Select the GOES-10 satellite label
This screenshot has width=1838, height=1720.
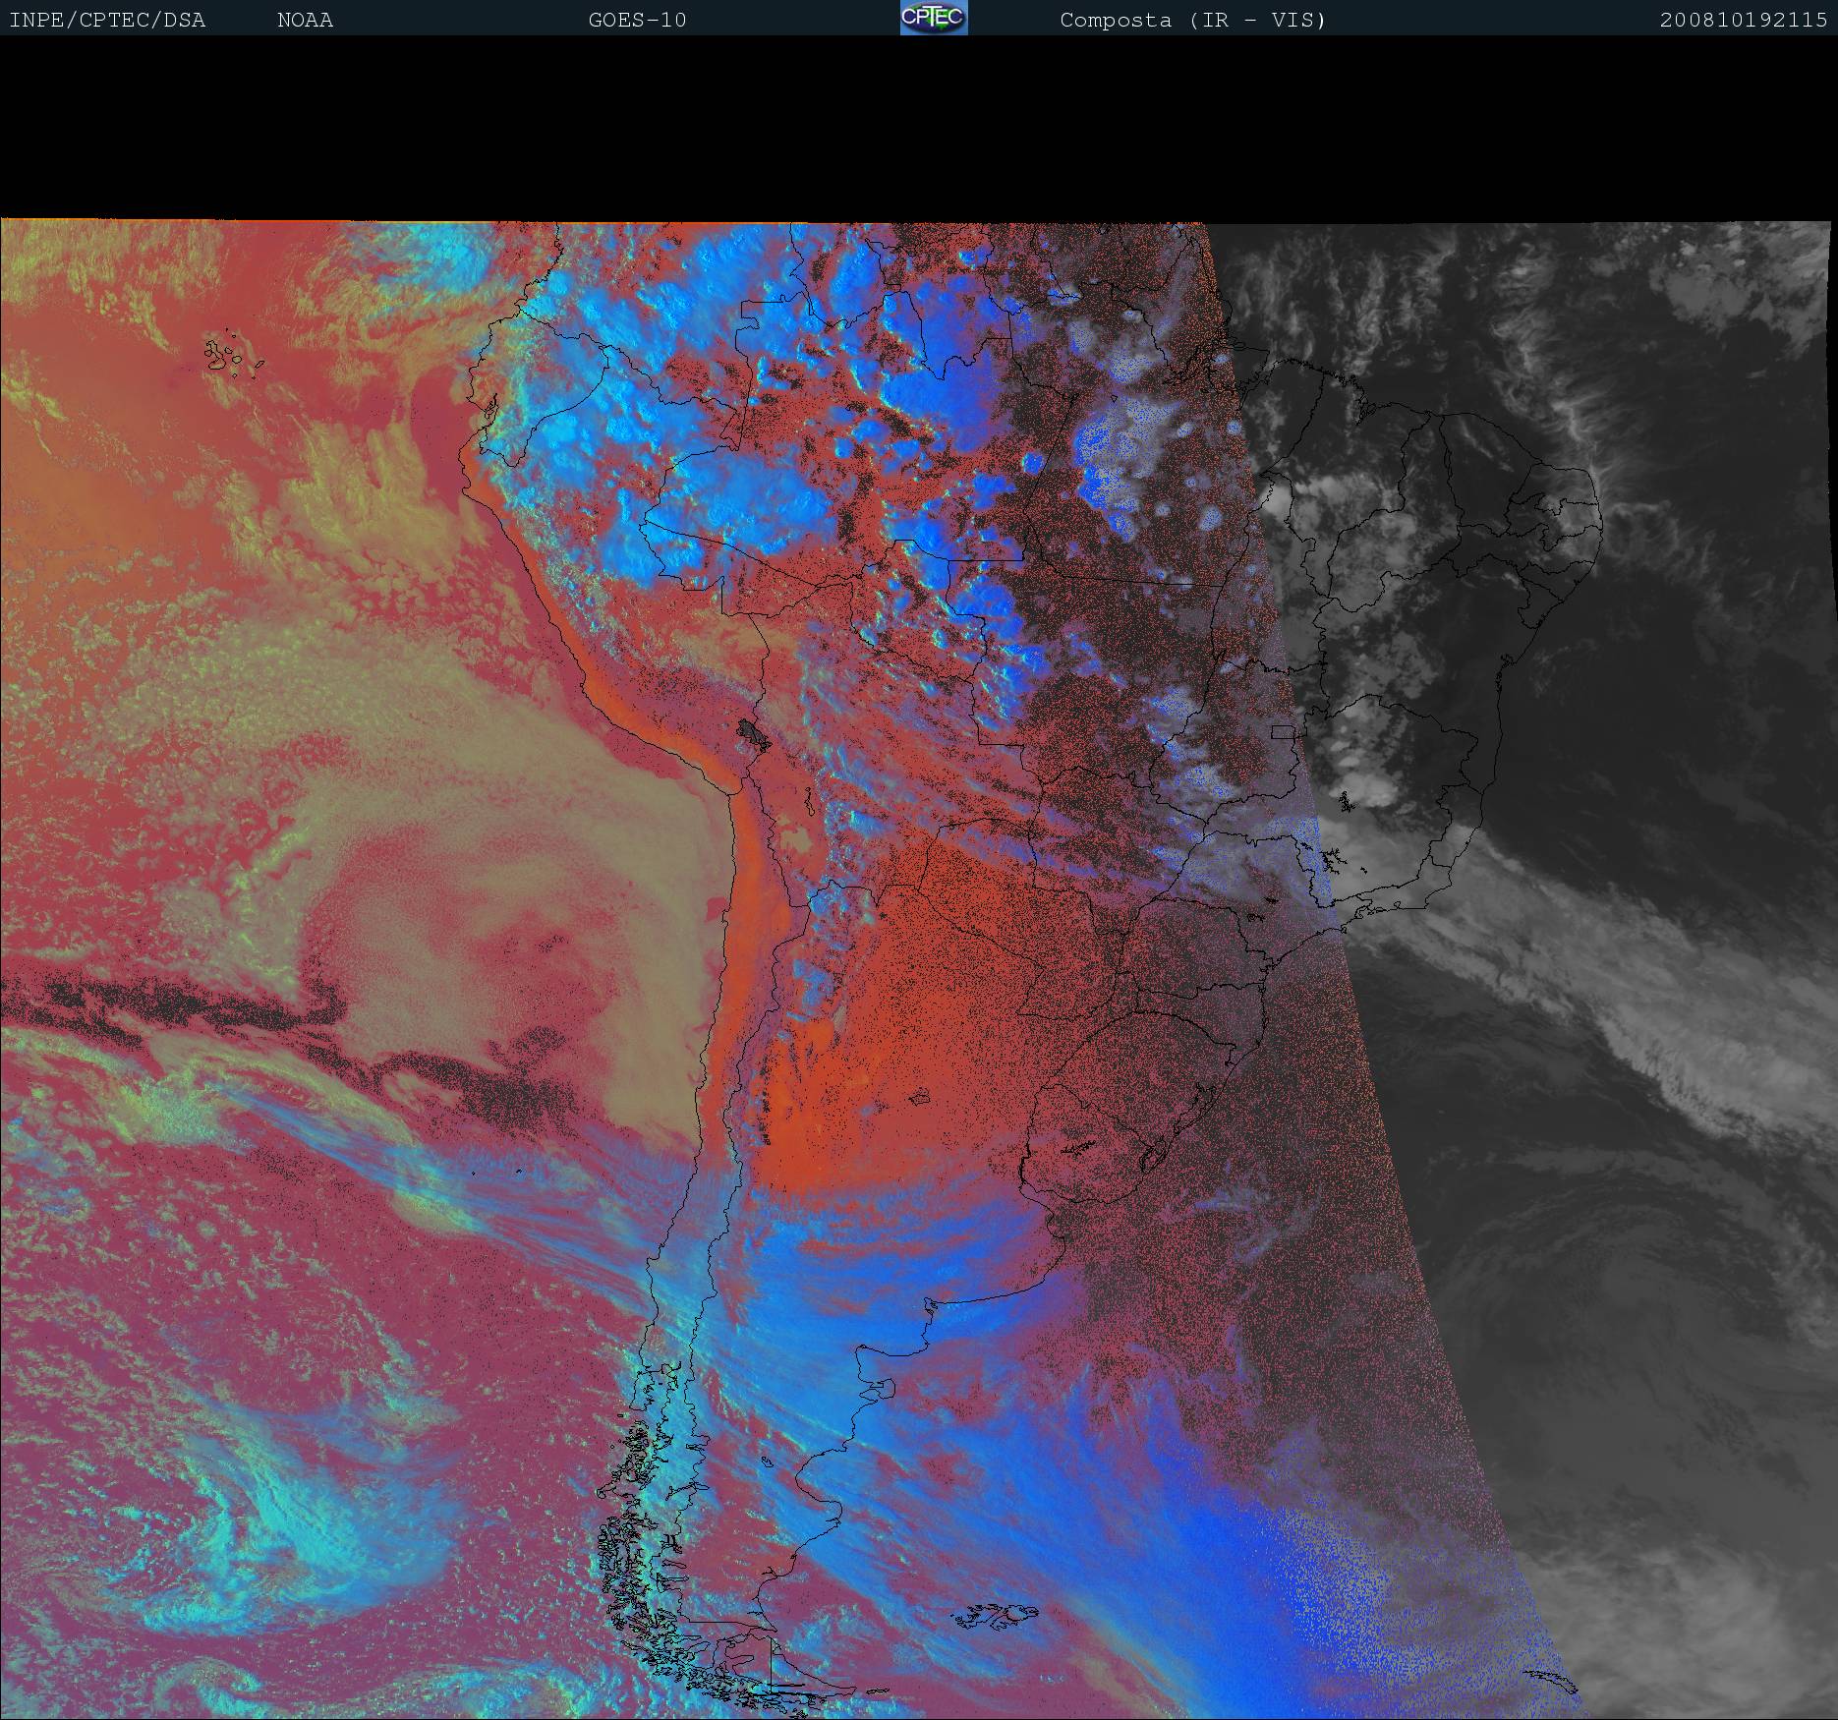click(x=637, y=21)
